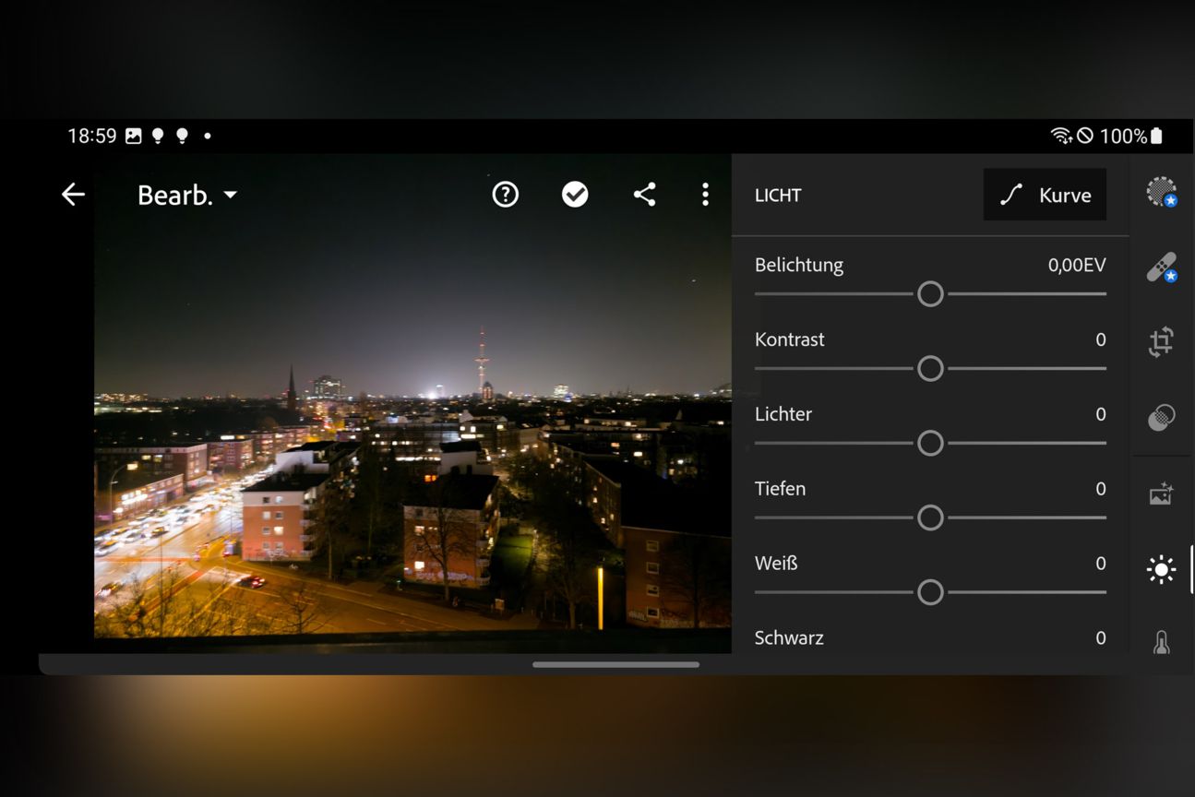The width and height of the screenshot is (1195, 797).
Task: Tap the gallery icon in status bar
Action: [x=135, y=136]
